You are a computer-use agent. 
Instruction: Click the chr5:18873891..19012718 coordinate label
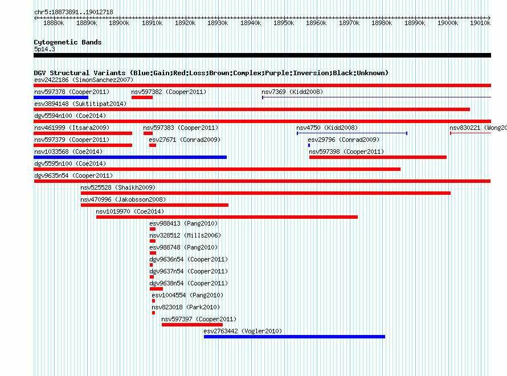73,12
